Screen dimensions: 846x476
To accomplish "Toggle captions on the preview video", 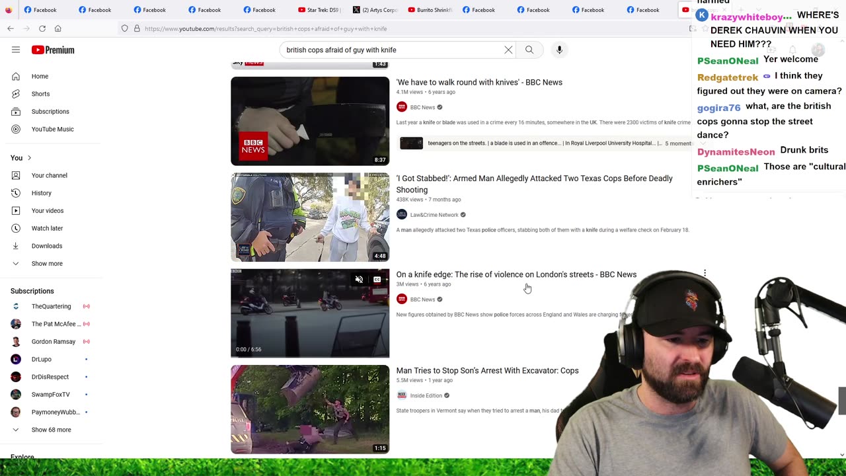I will coord(377,280).
